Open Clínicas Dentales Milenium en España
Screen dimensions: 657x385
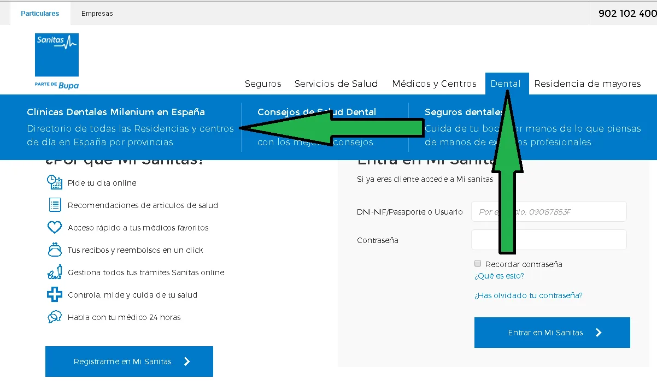[116, 112]
